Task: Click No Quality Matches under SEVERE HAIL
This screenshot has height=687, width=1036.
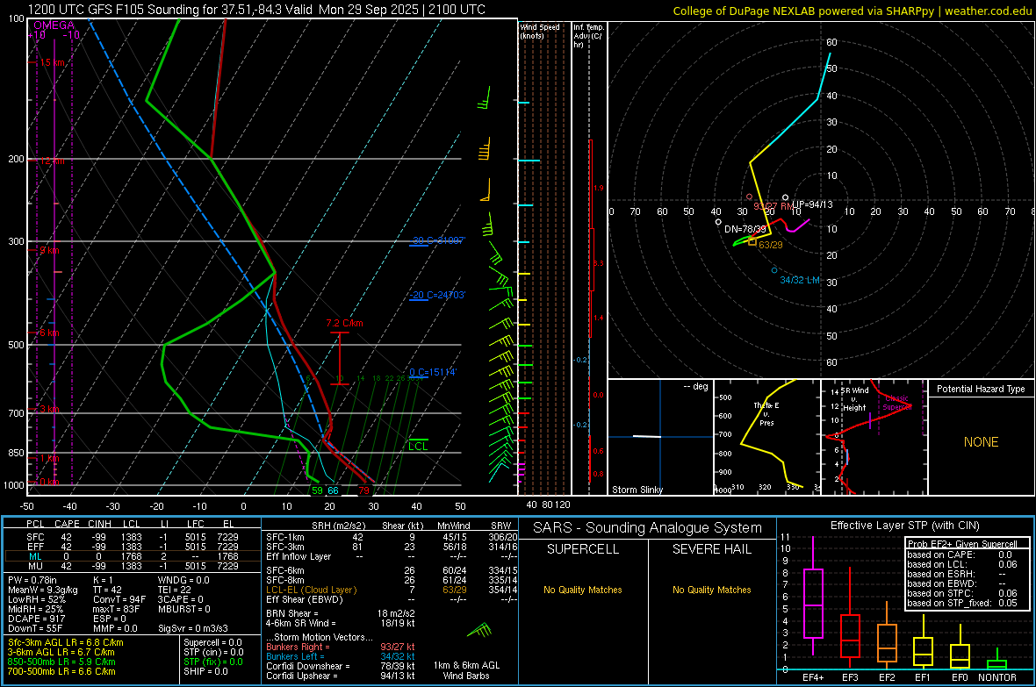Action: (x=711, y=590)
